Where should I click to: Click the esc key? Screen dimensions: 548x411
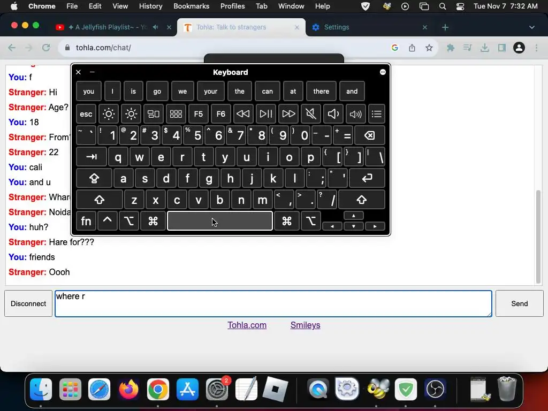pyautogui.click(x=86, y=113)
